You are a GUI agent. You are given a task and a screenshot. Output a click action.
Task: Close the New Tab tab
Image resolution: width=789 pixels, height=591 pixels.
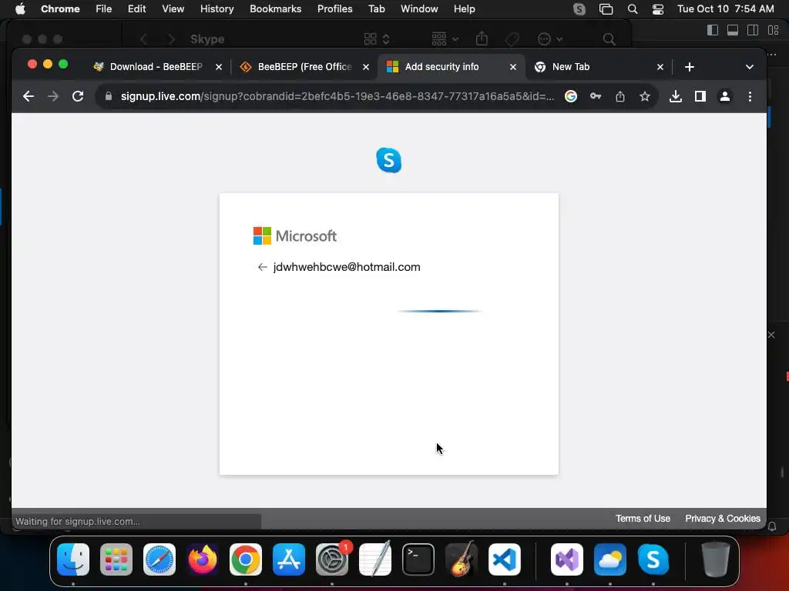[x=660, y=67]
